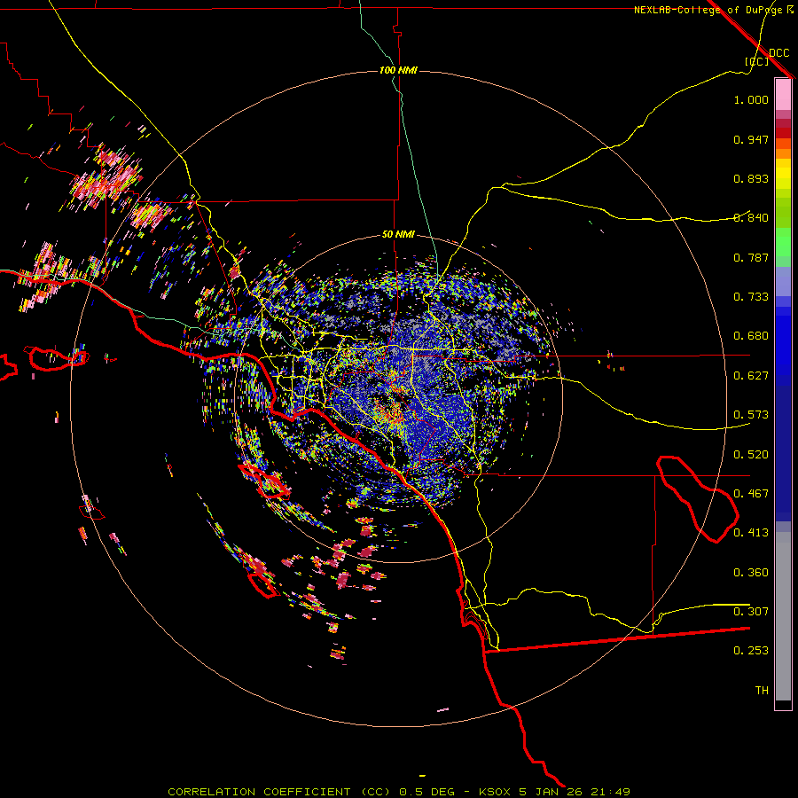Click the 100 NMI range ring label
Screen dimensions: 798x798
coord(398,70)
